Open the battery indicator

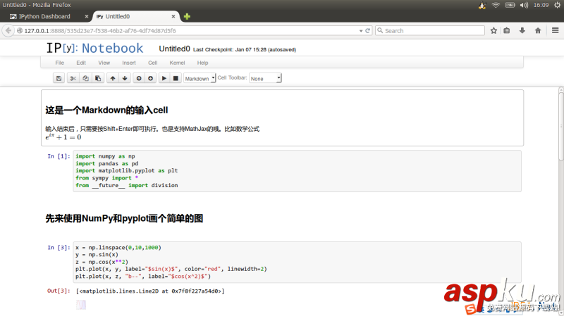pos(510,5)
